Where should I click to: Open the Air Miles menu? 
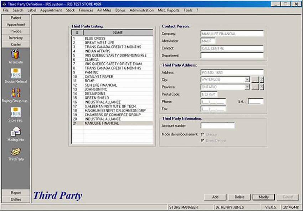pos(104,10)
